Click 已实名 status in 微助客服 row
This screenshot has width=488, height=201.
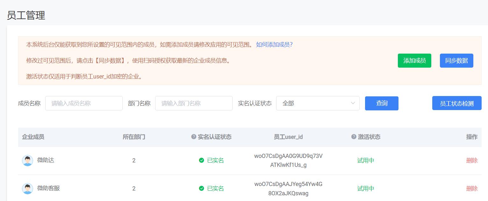click(215, 189)
